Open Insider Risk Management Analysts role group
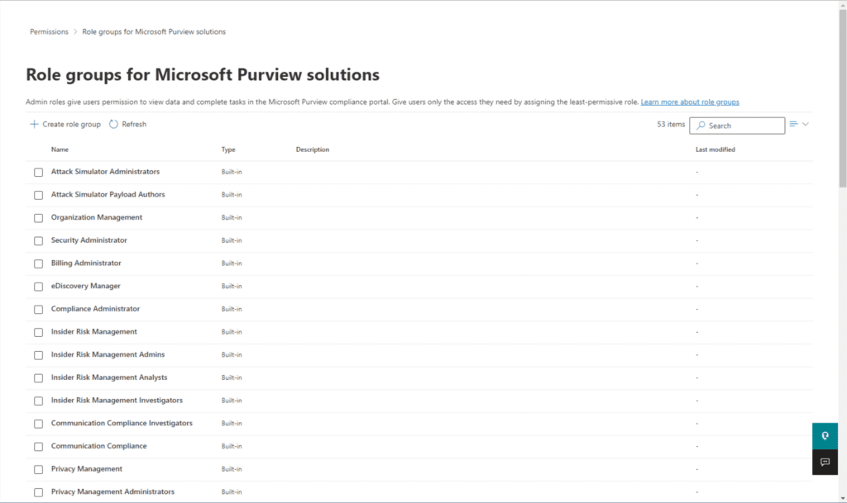 point(109,377)
